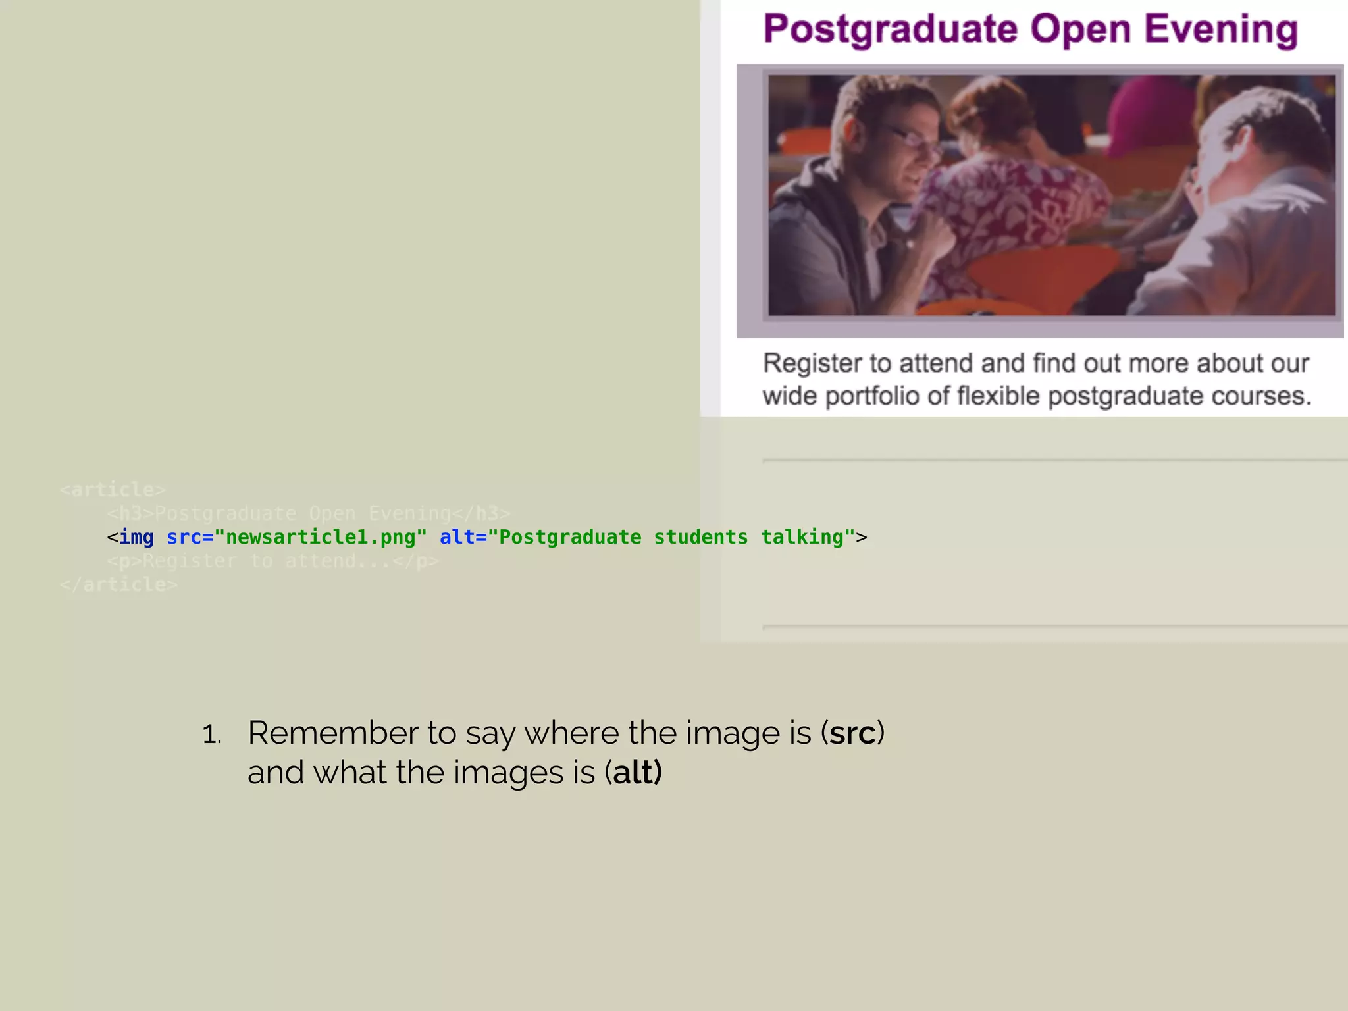Select the faded opening article tag
Image resolution: width=1348 pixels, height=1011 pixels.
point(113,490)
